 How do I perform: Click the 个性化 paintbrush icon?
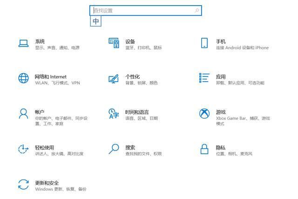tap(114, 78)
